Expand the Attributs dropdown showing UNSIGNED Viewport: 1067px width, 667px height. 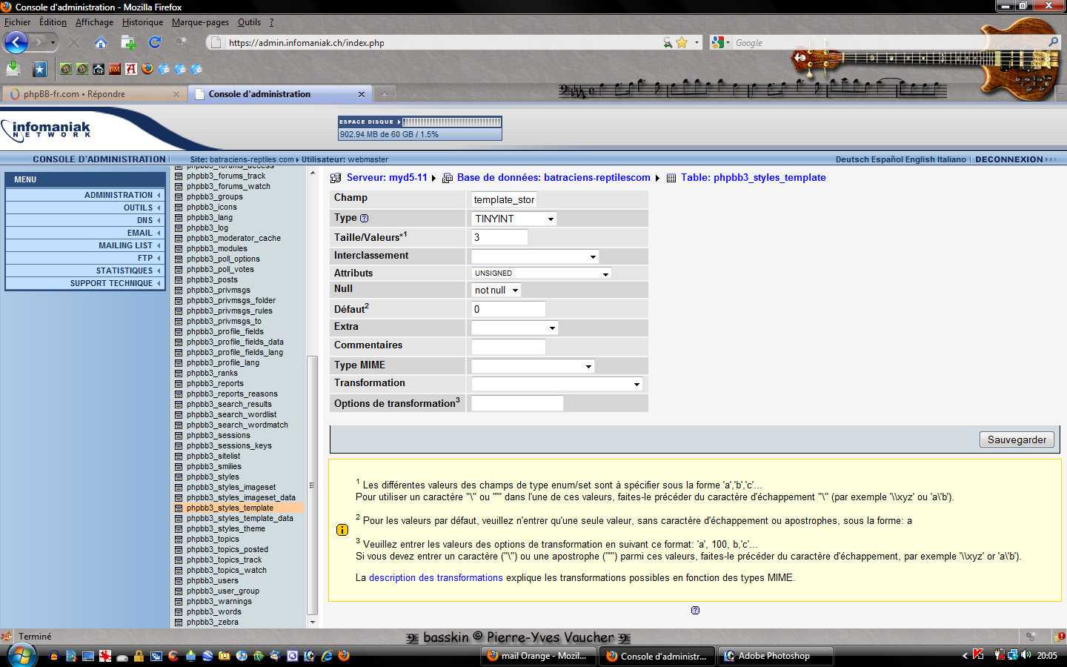[x=541, y=273]
